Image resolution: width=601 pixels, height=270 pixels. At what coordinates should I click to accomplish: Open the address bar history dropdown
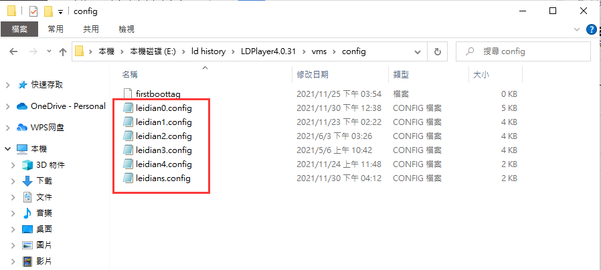[418, 51]
